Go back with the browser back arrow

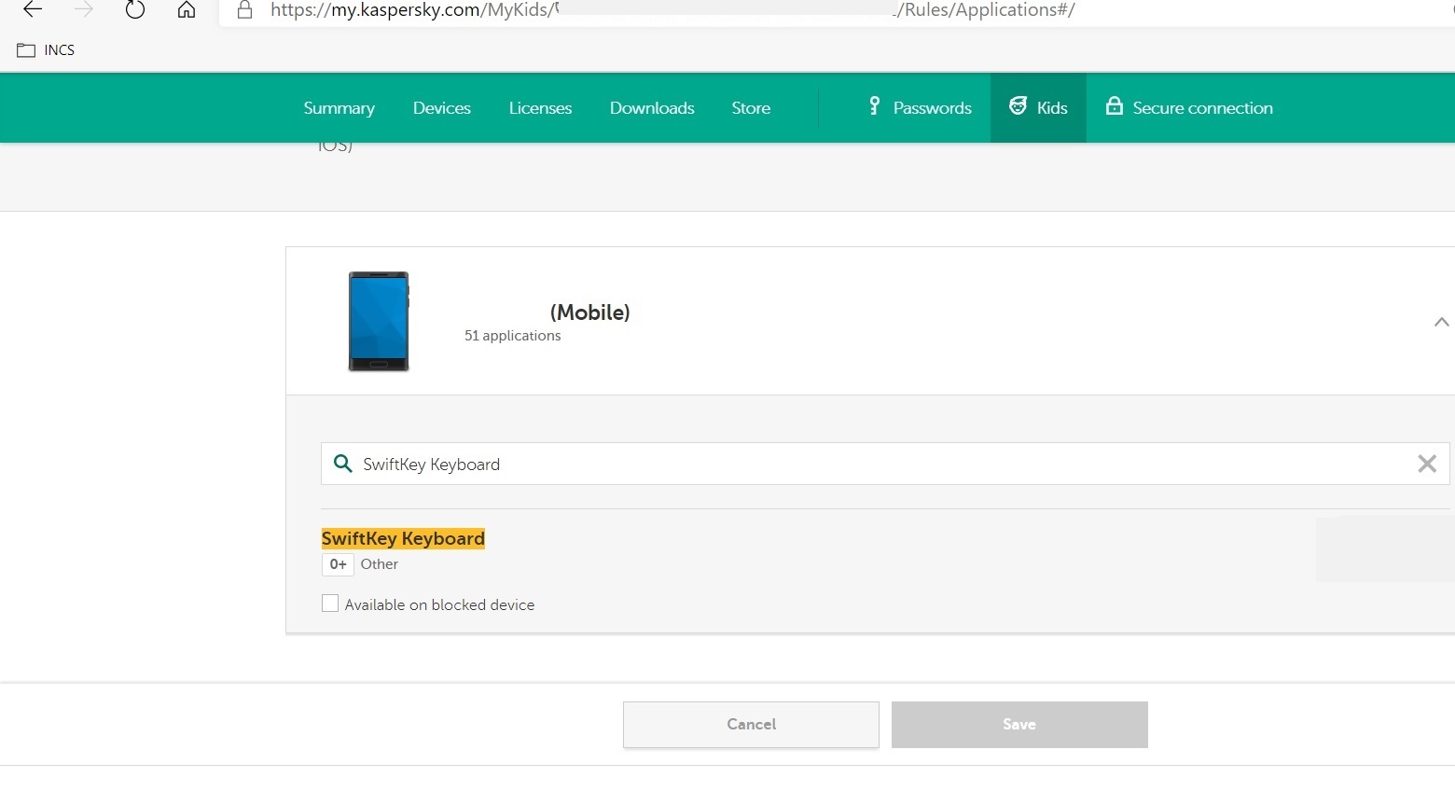tap(33, 10)
